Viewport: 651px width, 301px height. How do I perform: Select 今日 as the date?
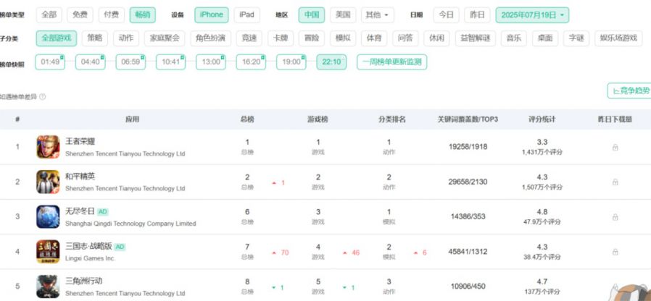click(x=446, y=15)
